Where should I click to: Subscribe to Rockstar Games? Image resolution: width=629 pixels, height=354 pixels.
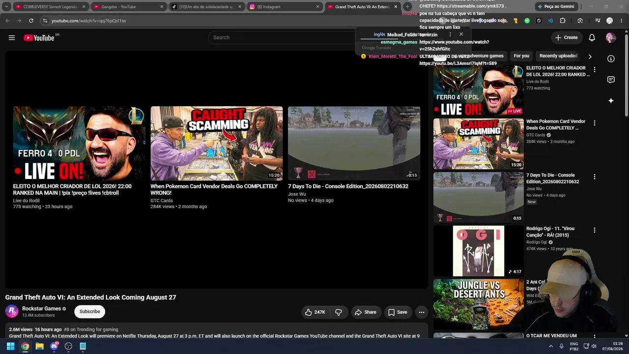point(89,312)
